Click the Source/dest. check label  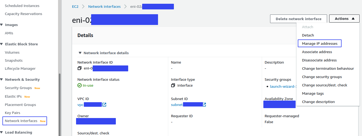[x=93, y=133]
